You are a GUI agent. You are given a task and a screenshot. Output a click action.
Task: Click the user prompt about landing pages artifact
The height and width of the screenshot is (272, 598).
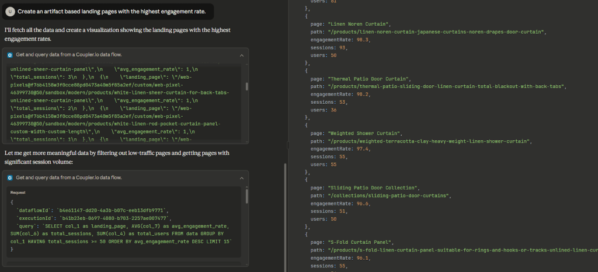coord(112,12)
